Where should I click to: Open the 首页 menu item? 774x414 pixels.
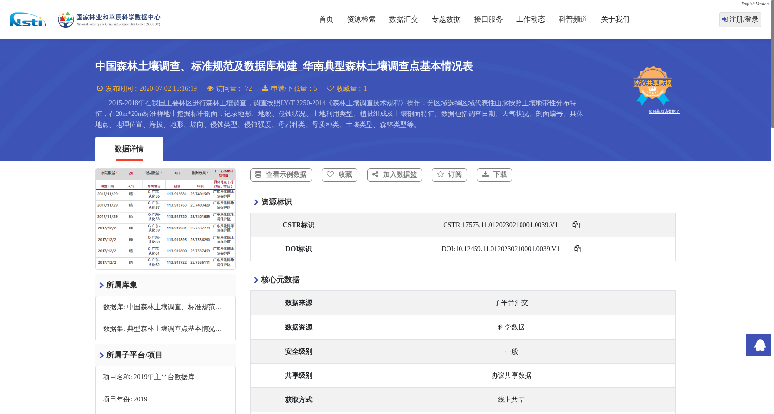326,19
